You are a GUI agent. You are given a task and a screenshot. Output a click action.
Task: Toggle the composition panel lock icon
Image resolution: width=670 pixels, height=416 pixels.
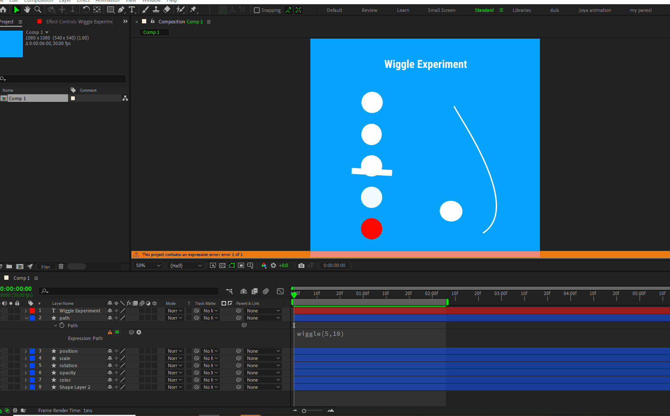pyautogui.click(x=153, y=22)
